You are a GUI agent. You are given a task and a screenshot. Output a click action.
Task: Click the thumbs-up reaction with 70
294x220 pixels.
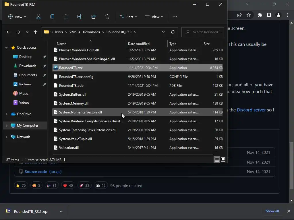(21, 186)
